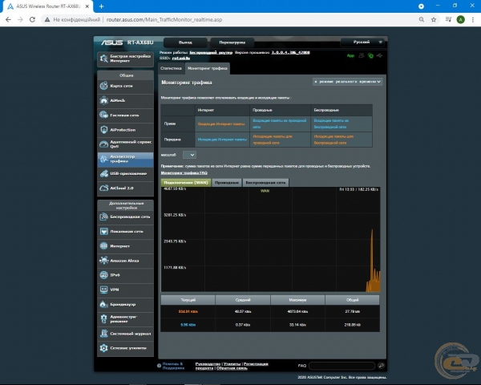Screen dimensions: 481x385
Task: Click the guest users status icon in header
Action: [362, 55]
